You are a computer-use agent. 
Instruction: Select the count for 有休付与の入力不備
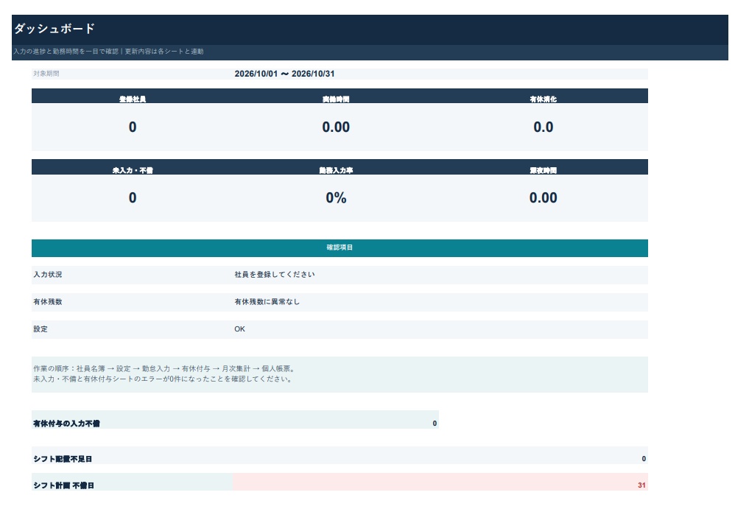(435, 424)
